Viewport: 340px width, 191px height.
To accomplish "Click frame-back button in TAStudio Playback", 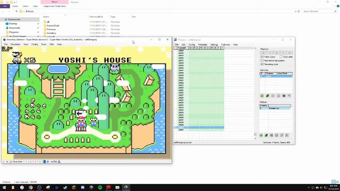I will coord(270,53).
